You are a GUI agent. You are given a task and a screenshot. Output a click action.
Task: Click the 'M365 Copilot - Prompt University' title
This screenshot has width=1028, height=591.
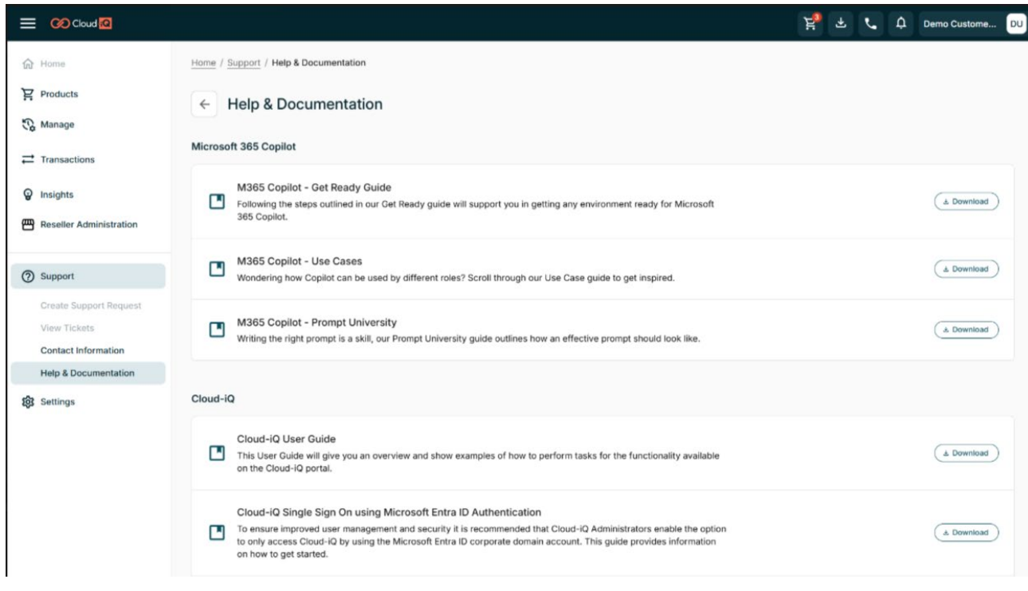(x=316, y=323)
